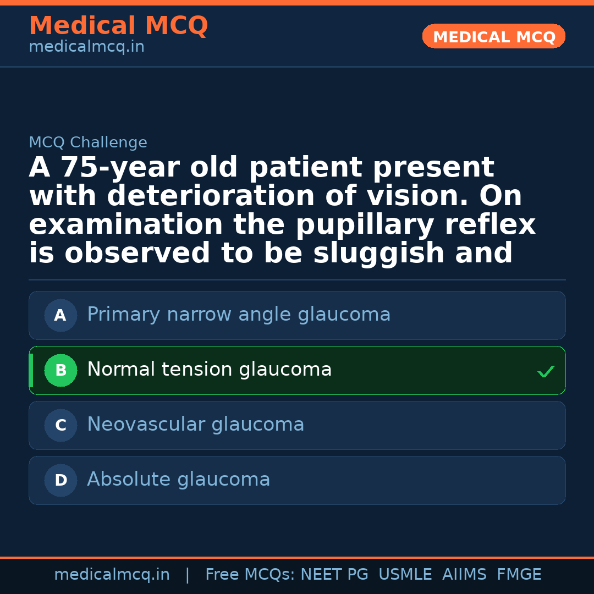This screenshot has height=594, width=594.
Task: Click AIIMS in the footer
Action: (464, 575)
